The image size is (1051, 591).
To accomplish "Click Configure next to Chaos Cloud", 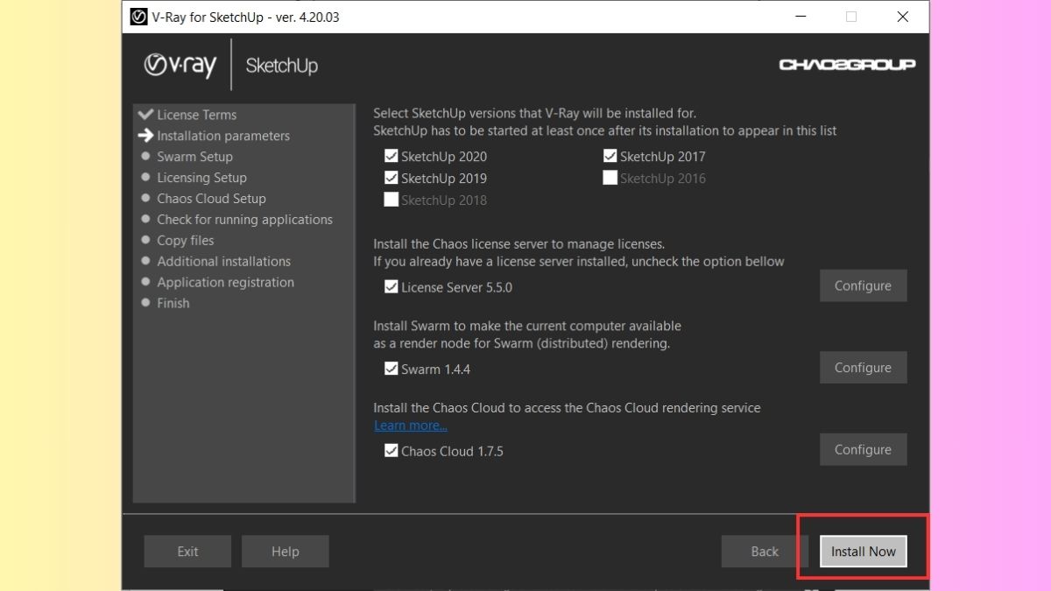I will click(863, 449).
